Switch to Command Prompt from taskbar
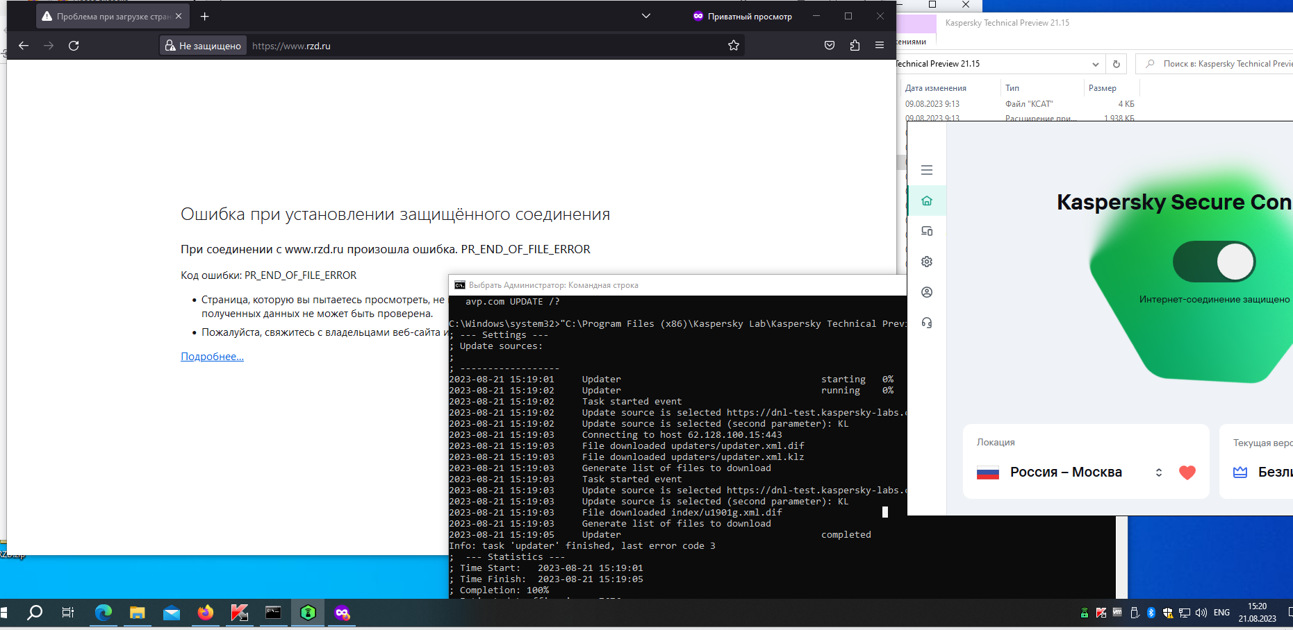The height and width of the screenshot is (630, 1293). click(x=274, y=613)
